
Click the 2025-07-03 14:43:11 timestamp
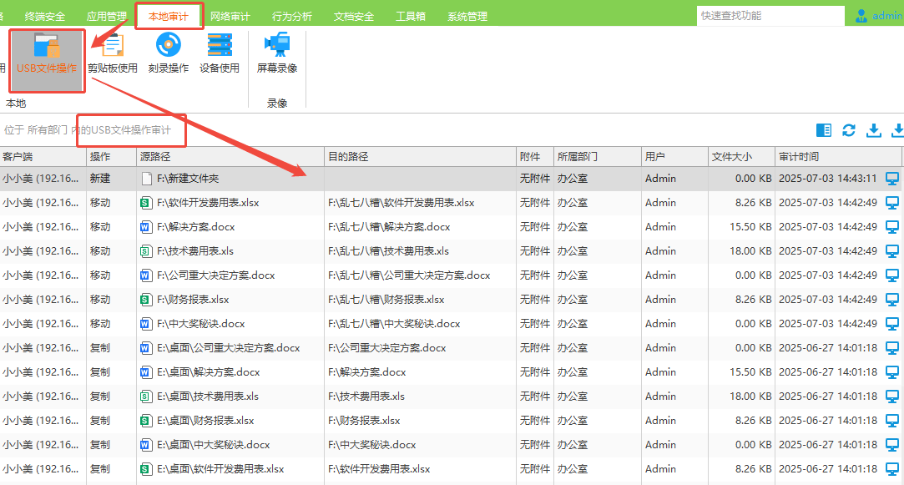(x=828, y=179)
